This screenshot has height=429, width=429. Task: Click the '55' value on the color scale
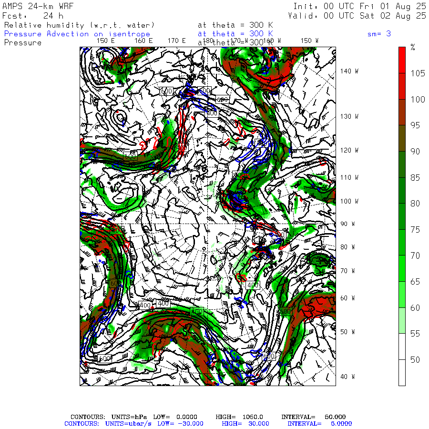pyautogui.click(x=415, y=334)
